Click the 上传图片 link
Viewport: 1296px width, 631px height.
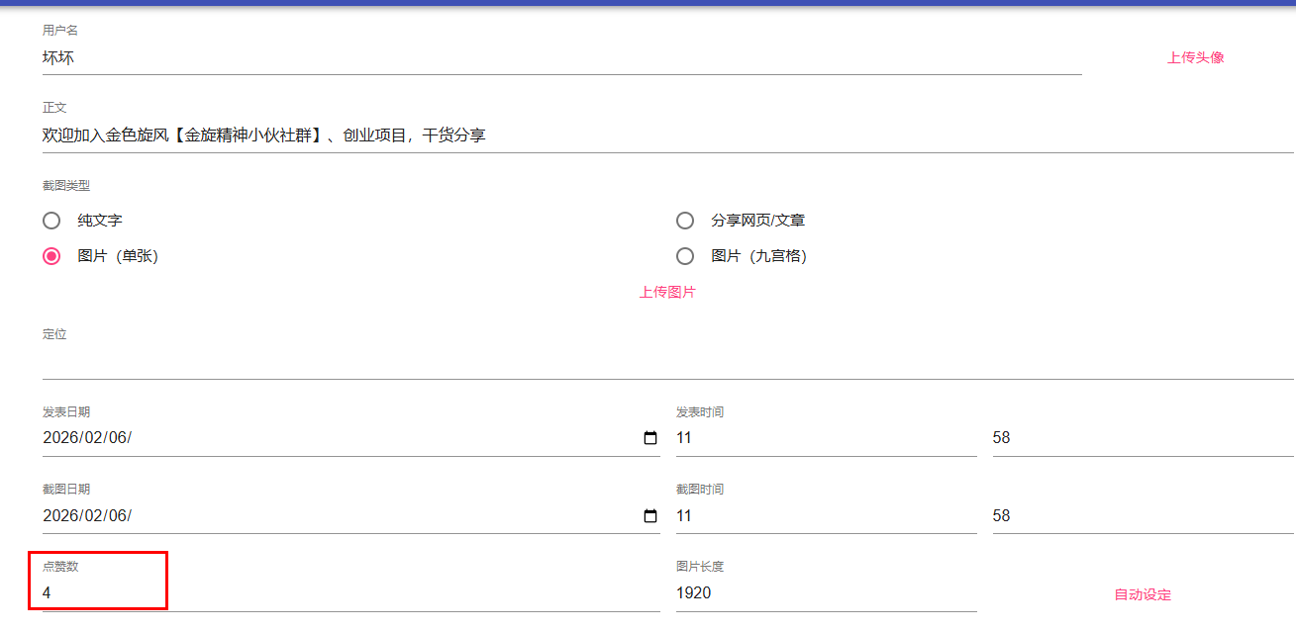(x=667, y=292)
